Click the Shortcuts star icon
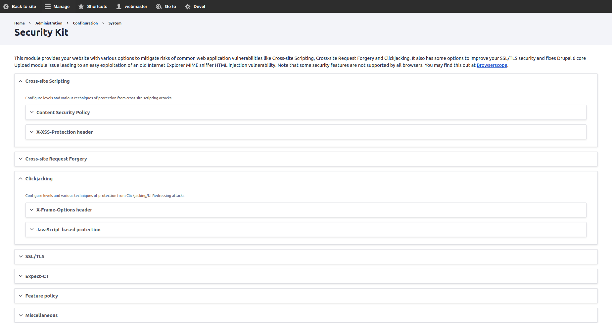 click(x=81, y=7)
